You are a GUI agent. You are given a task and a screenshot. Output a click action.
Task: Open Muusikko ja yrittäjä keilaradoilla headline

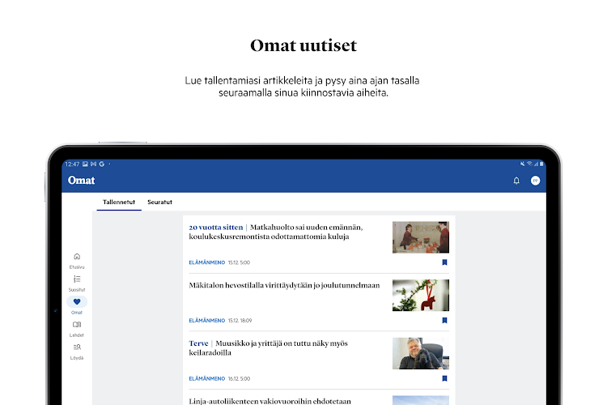[x=268, y=348]
